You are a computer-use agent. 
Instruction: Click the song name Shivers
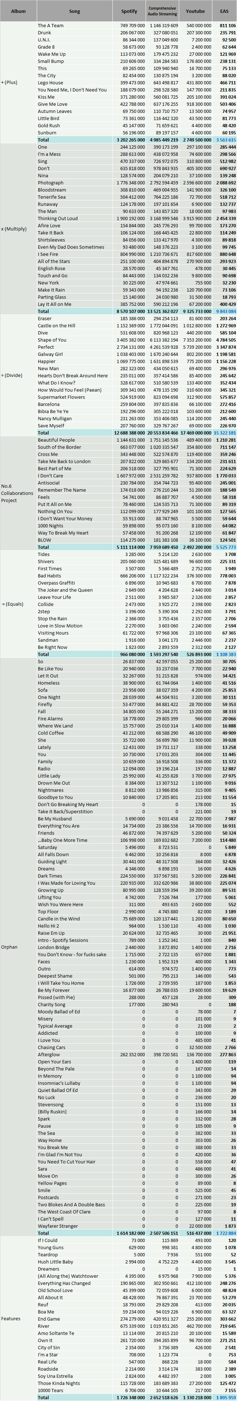click(x=46, y=561)
